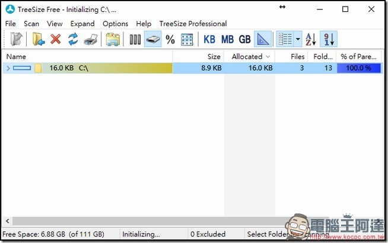Close the TreeSize window
Viewport: 388px width, 243px height.
pos(371,10)
